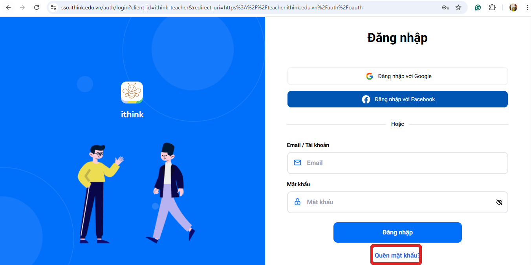531x265 pixels.
Task: Open the Chrome three-dot menu
Action: [x=527, y=7]
